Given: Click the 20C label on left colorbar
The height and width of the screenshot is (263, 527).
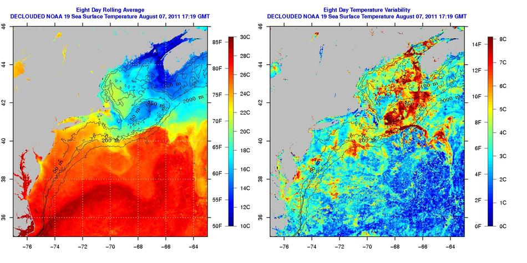Looking at the screenshot, I should pyautogui.click(x=246, y=132).
